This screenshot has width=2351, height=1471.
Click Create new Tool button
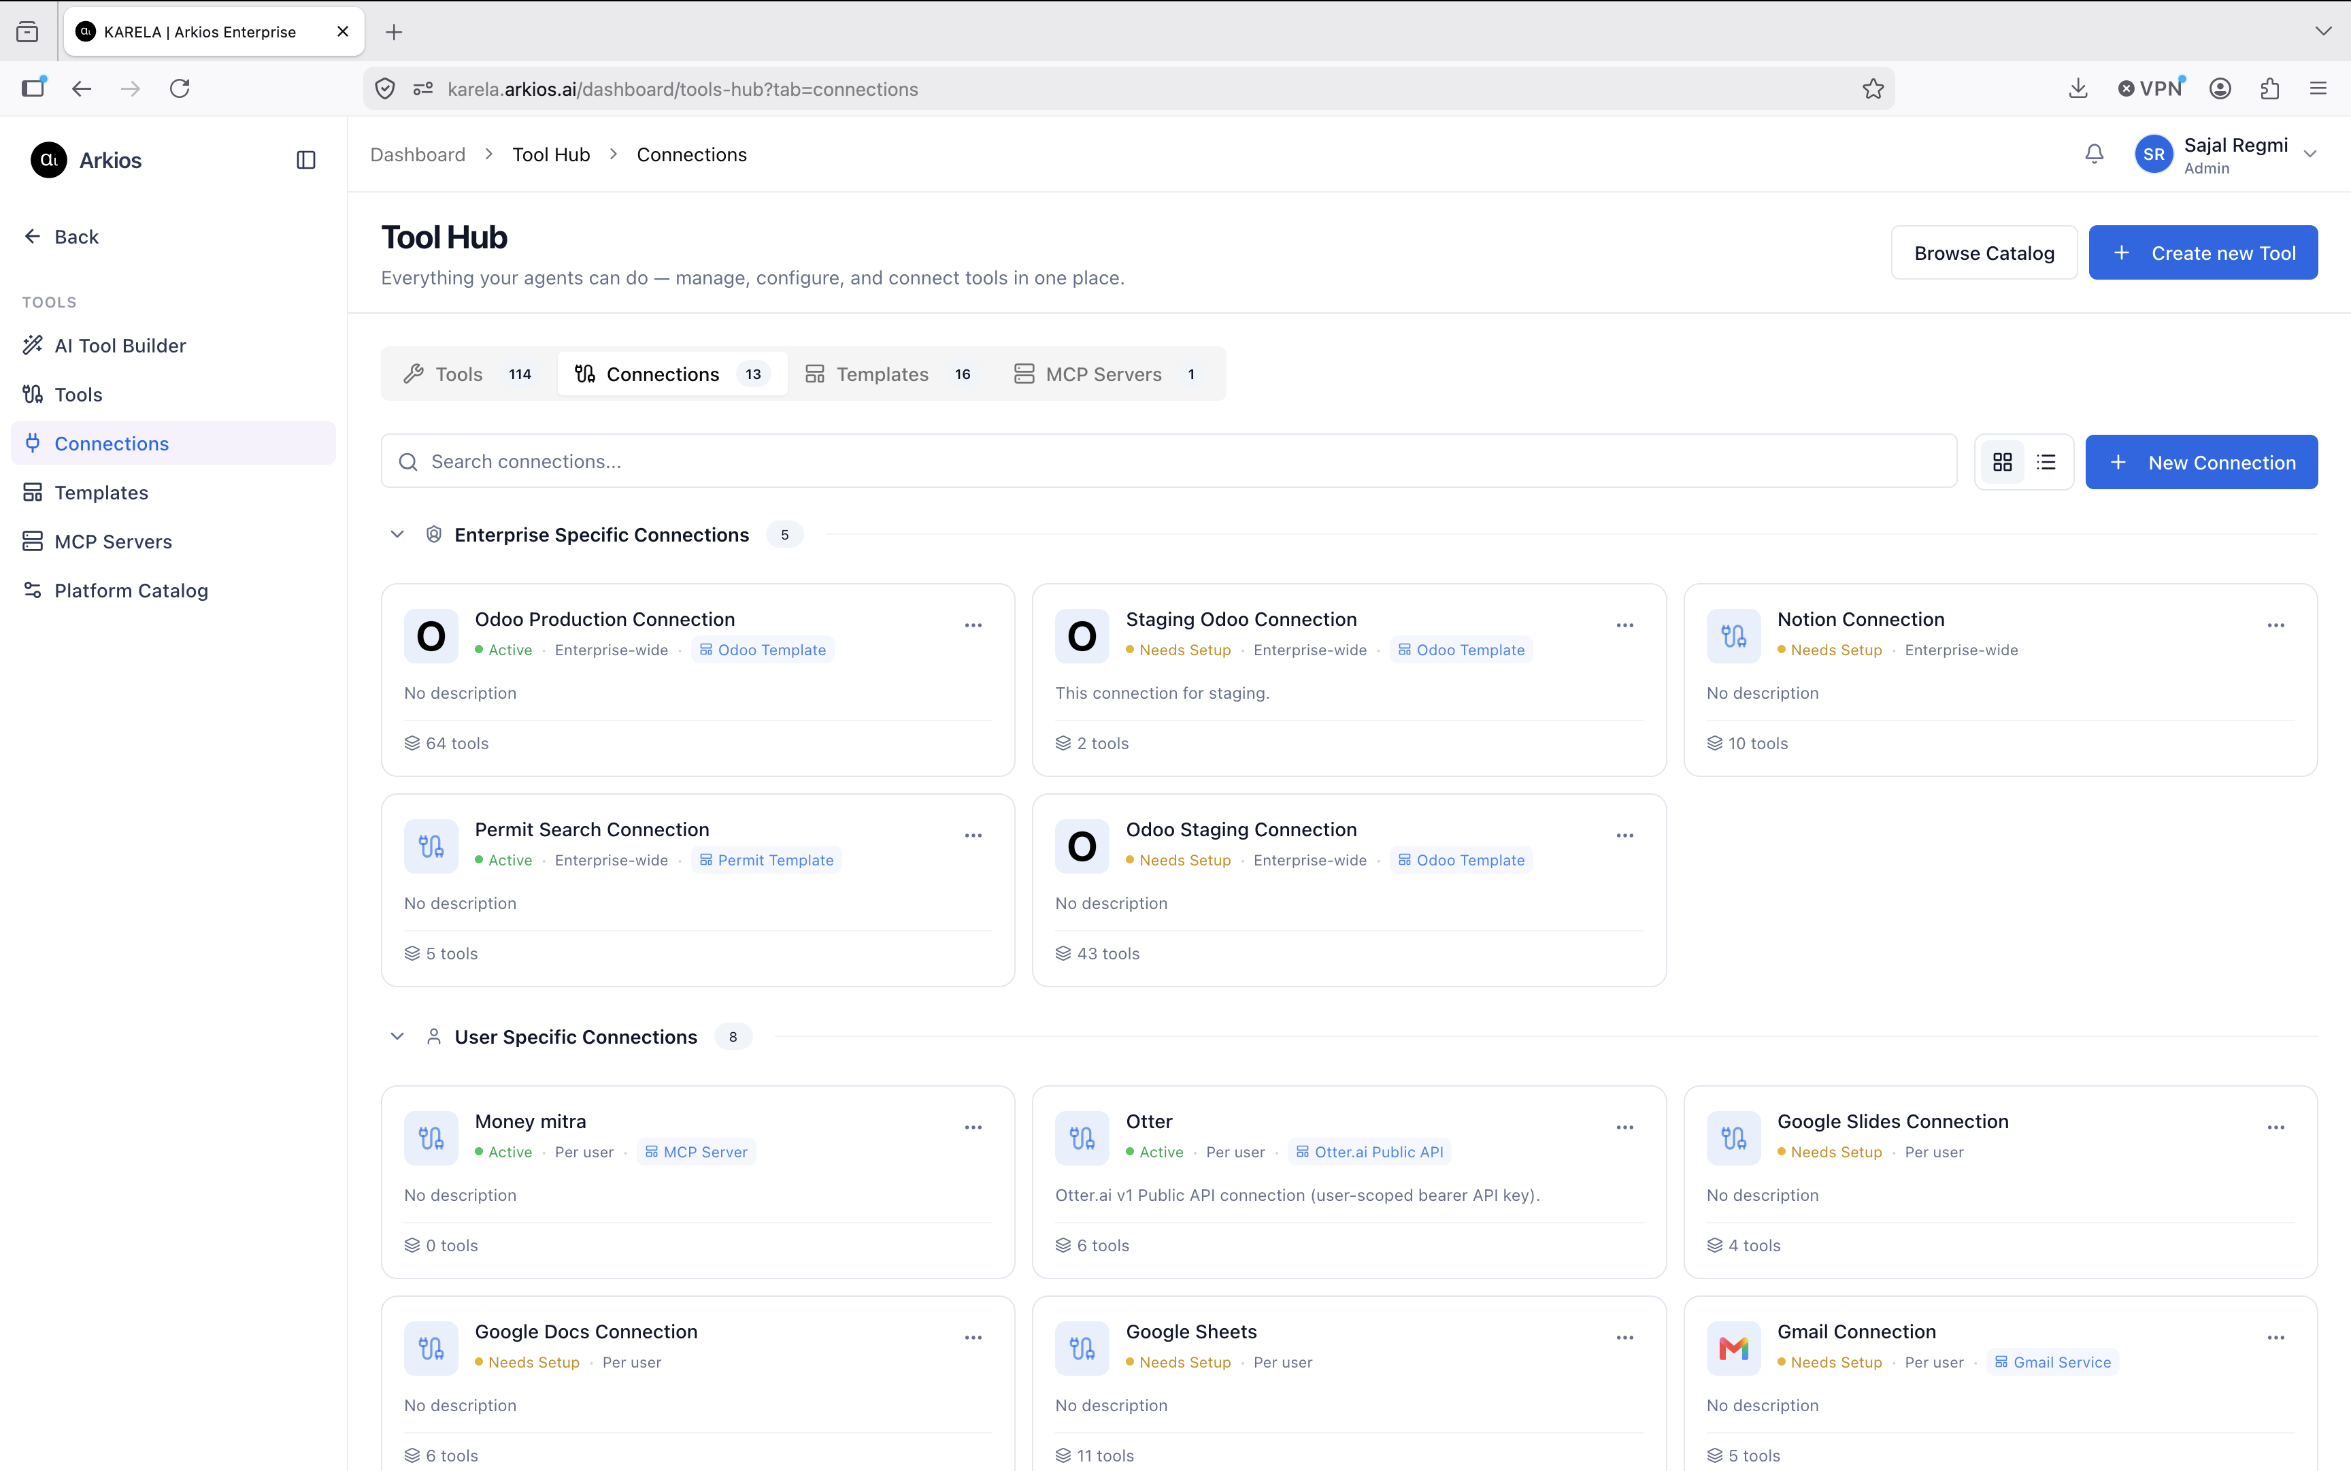2203,253
